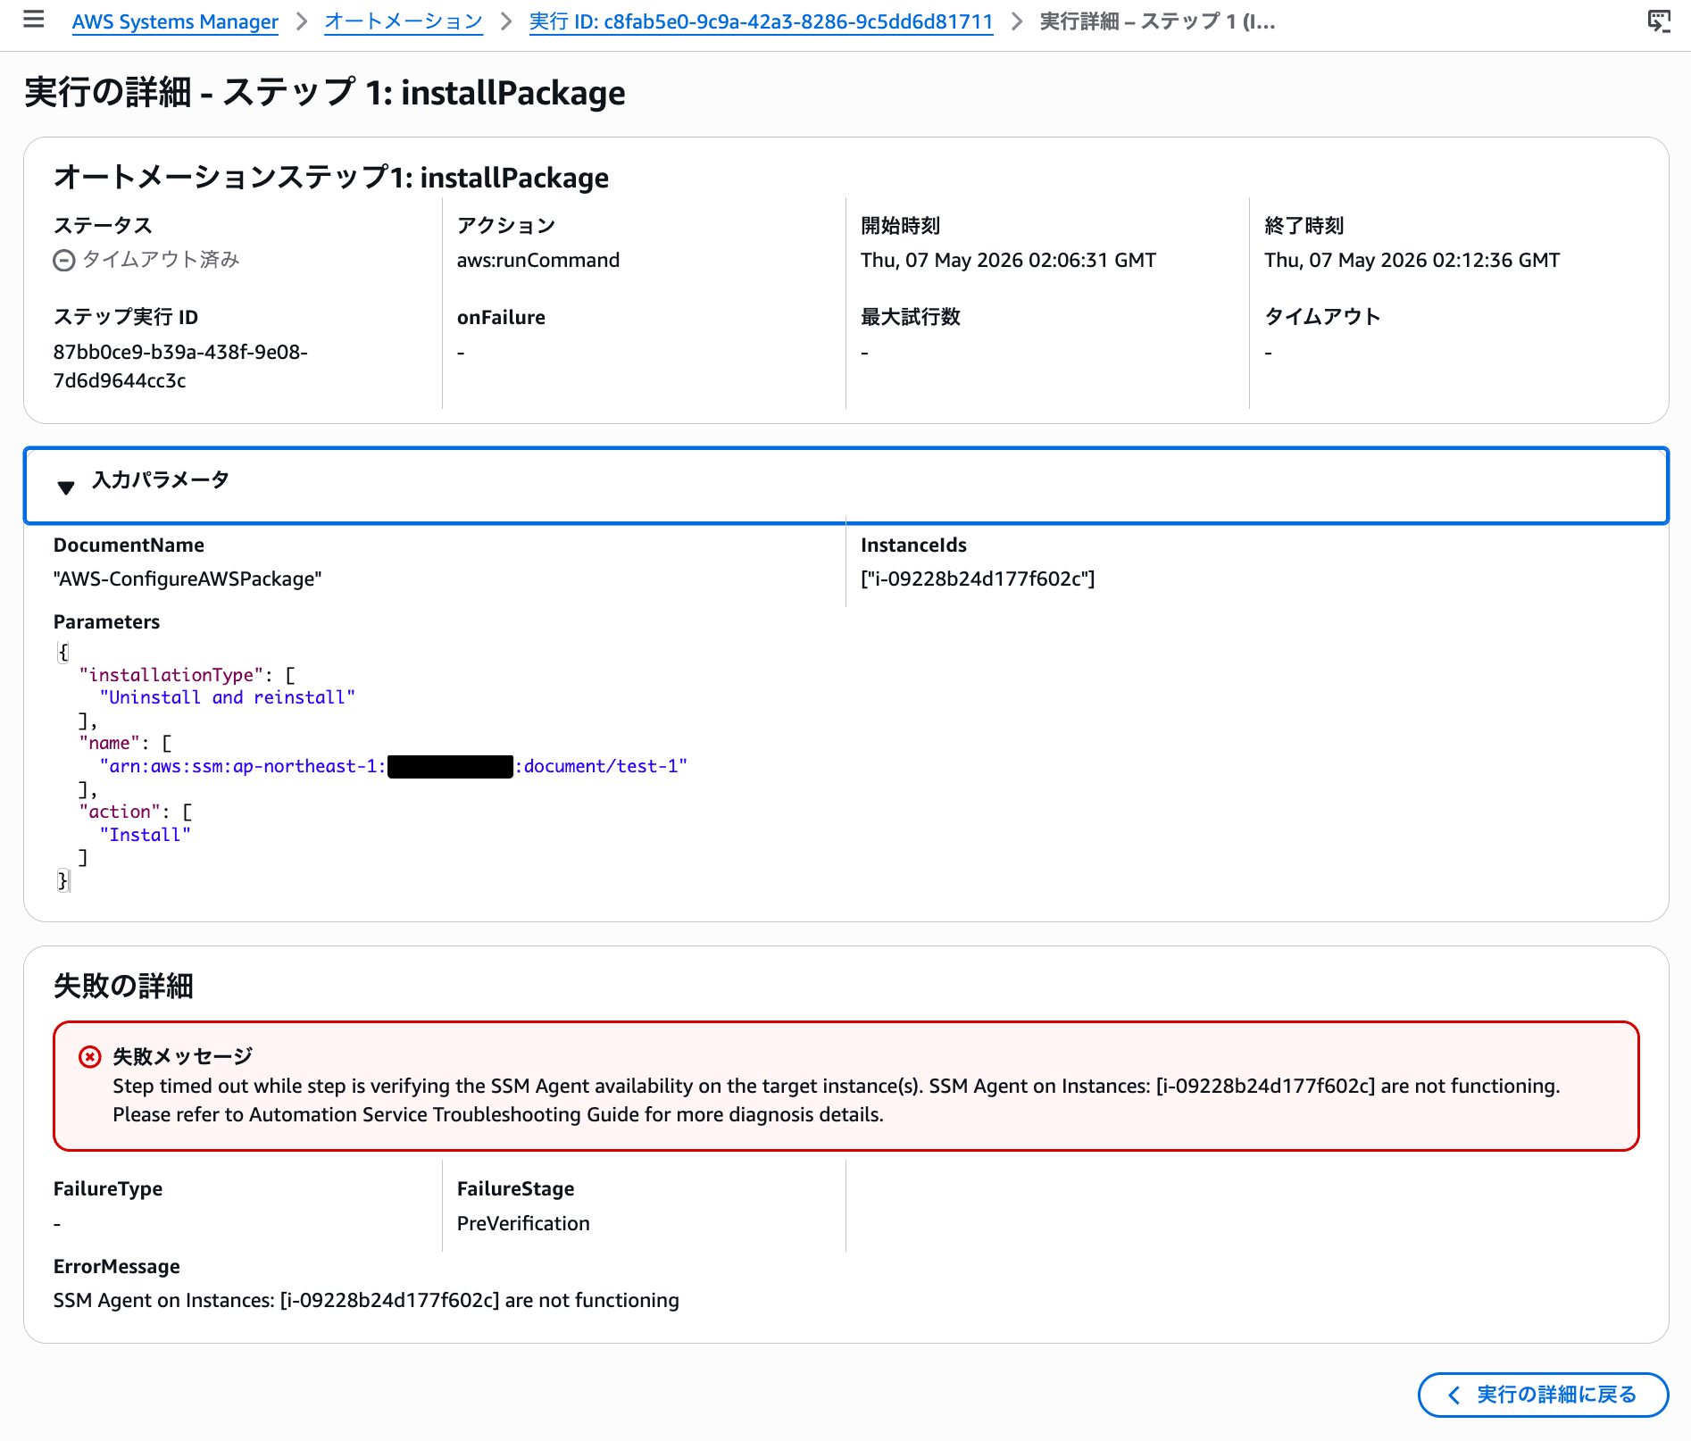Viewport: 1691px width, 1441px height.
Task: Click the "AWS-ConfigureAWSPackage" document name
Action: [187, 579]
